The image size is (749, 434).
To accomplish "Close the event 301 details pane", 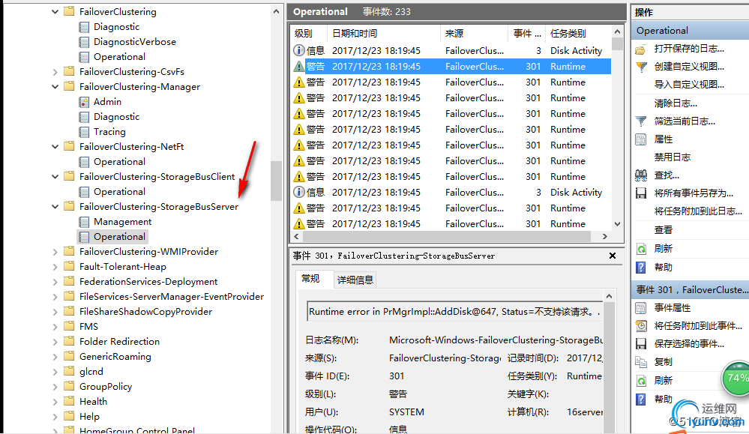I will pyautogui.click(x=613, y=256).
